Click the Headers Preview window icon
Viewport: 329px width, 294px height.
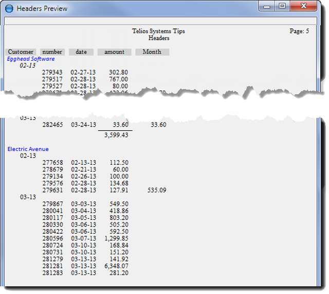9,8
